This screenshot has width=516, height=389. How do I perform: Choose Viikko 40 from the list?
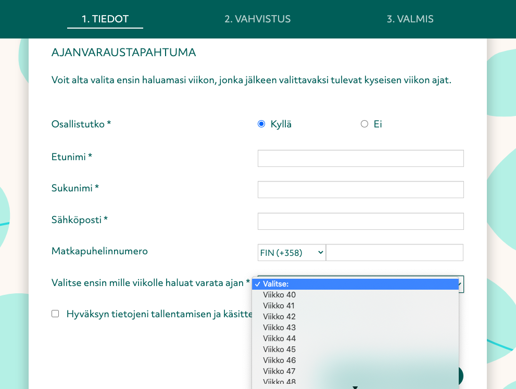279,295
